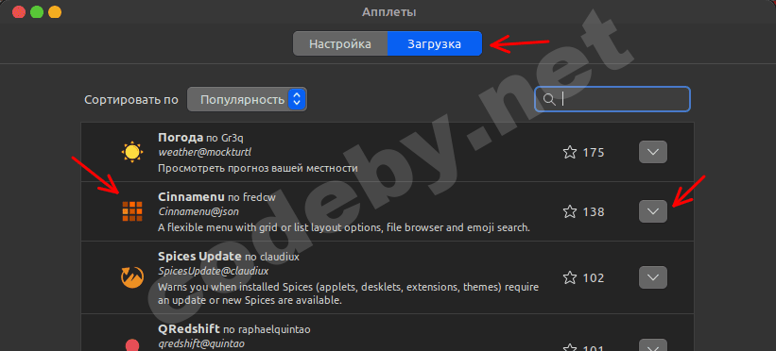Click the Сортировать по label
The height and width of the screenshot is (351, 776).
tap(131, 99)
